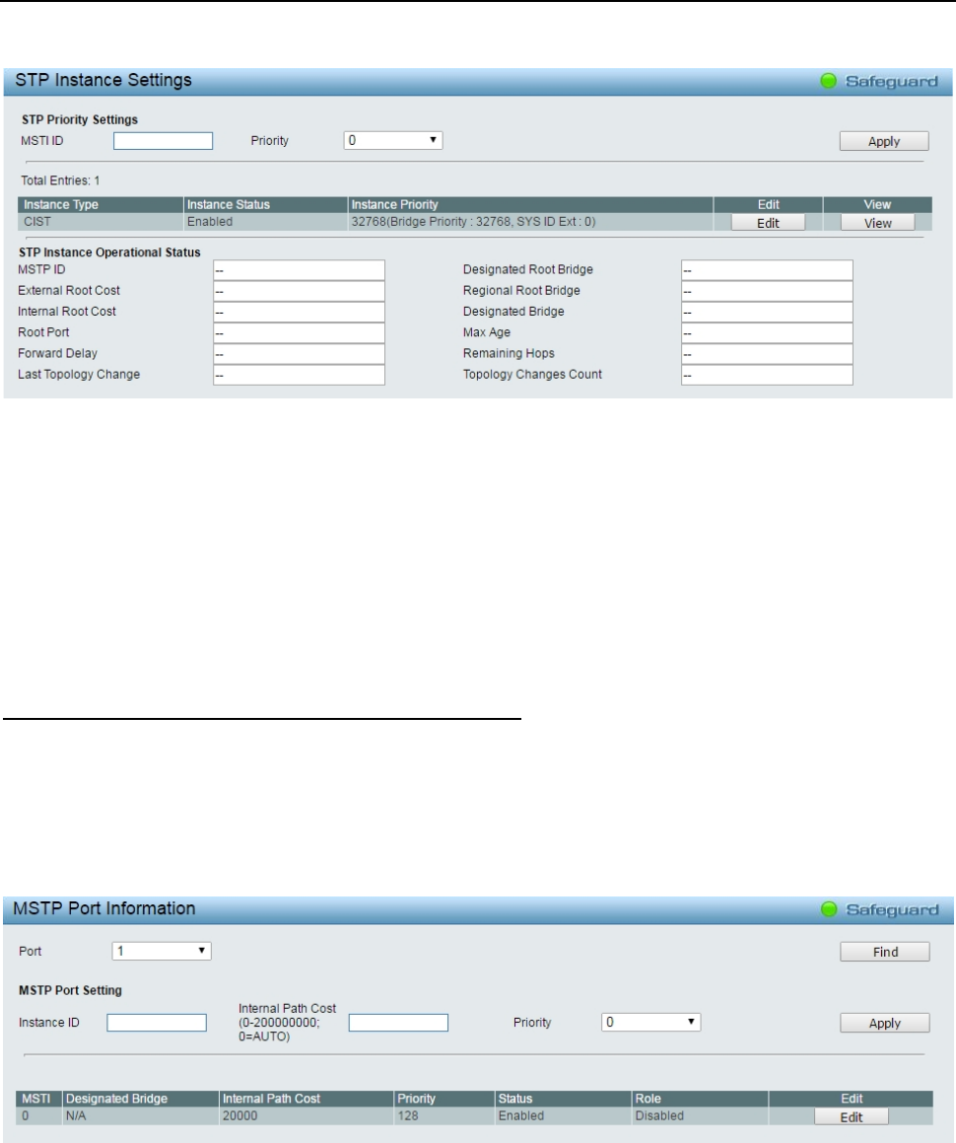
Task: Click the Internal Root Cost field
Action: (299, 312)
